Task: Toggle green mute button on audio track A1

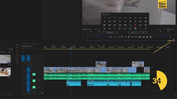Action: pos(34,74)
